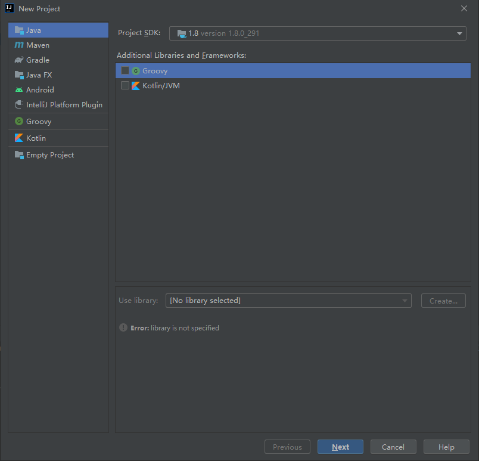Viewport: 479px width, 461px height.
Task: Click the Cancel button
Action: pyautogui.click(x=393, y=447)
